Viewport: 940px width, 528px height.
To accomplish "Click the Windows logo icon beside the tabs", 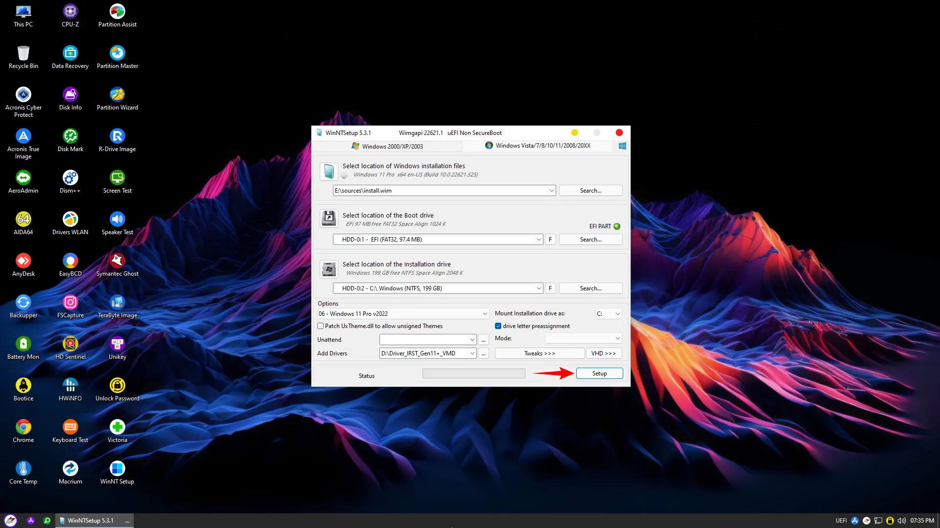I will click(622, 146).
